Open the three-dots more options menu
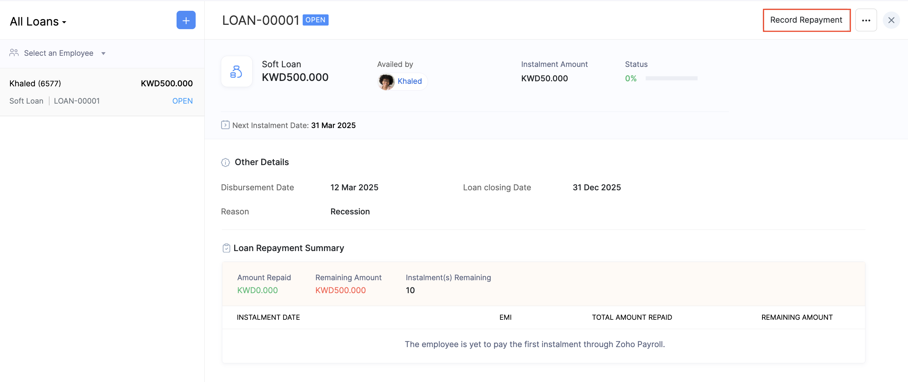The width and height of the screenshot is (908, 382). (866, 20)
